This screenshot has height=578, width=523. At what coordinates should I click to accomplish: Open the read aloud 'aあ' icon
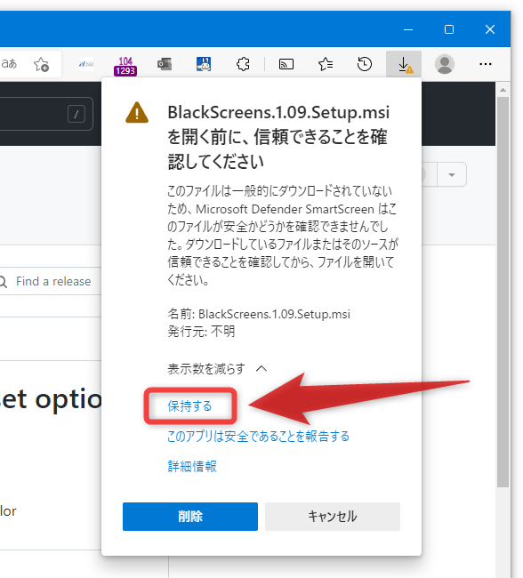(x=9, y=63)
